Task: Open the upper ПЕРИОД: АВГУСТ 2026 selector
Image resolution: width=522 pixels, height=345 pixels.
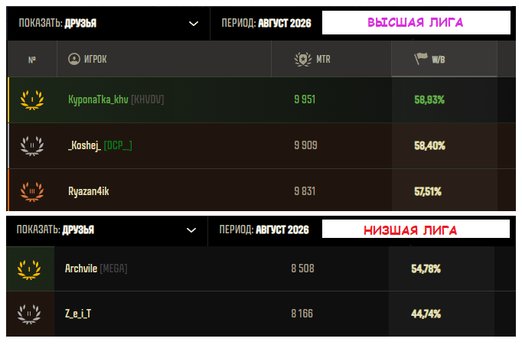Action: point(266,23)
